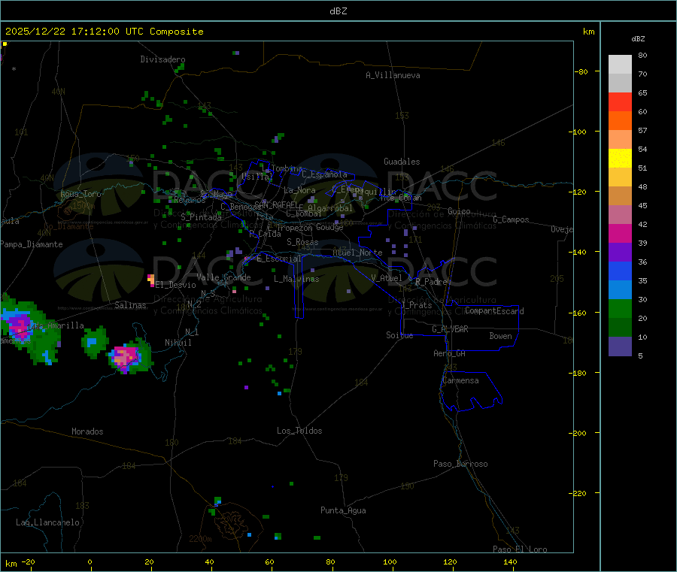Select the J_Prats label

[416, 305]
